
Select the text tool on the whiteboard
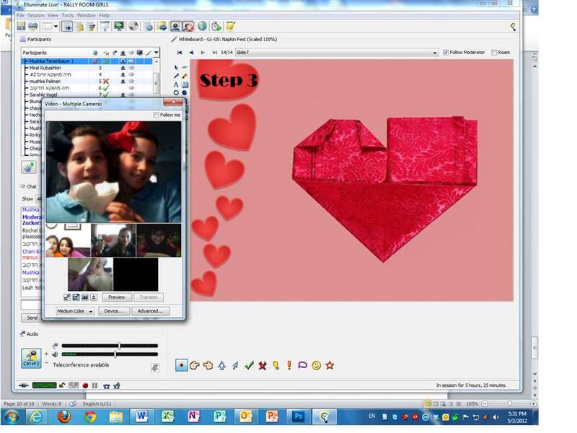(176, 84)
